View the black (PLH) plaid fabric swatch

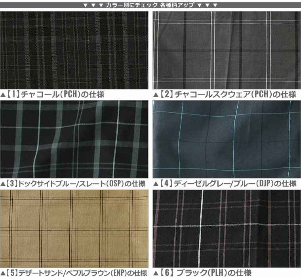(227, 229)
